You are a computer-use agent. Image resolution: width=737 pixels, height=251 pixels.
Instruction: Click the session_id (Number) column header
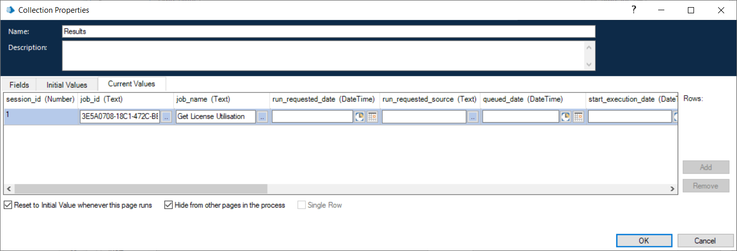point(41,99)
